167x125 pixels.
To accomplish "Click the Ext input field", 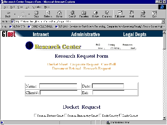I will click(x=108, y=92).
